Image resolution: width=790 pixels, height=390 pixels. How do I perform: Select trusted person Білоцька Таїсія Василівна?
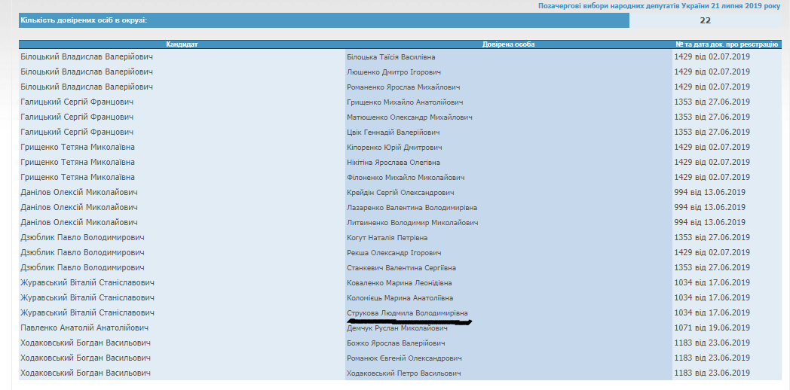coord(390,57)
